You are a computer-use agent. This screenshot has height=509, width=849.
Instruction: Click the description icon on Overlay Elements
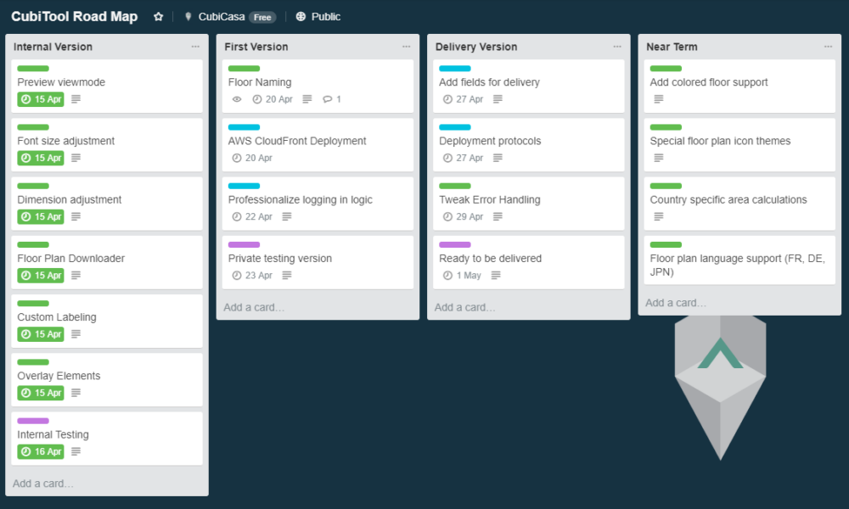[x=76, y=393]
